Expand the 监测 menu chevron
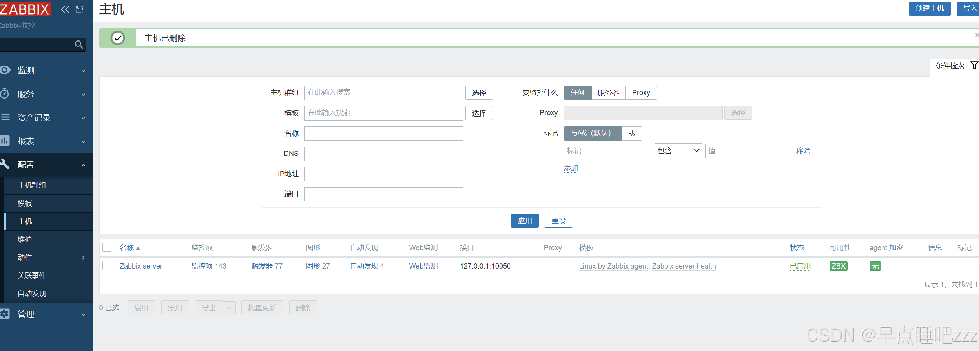 [x=83, y=71]
